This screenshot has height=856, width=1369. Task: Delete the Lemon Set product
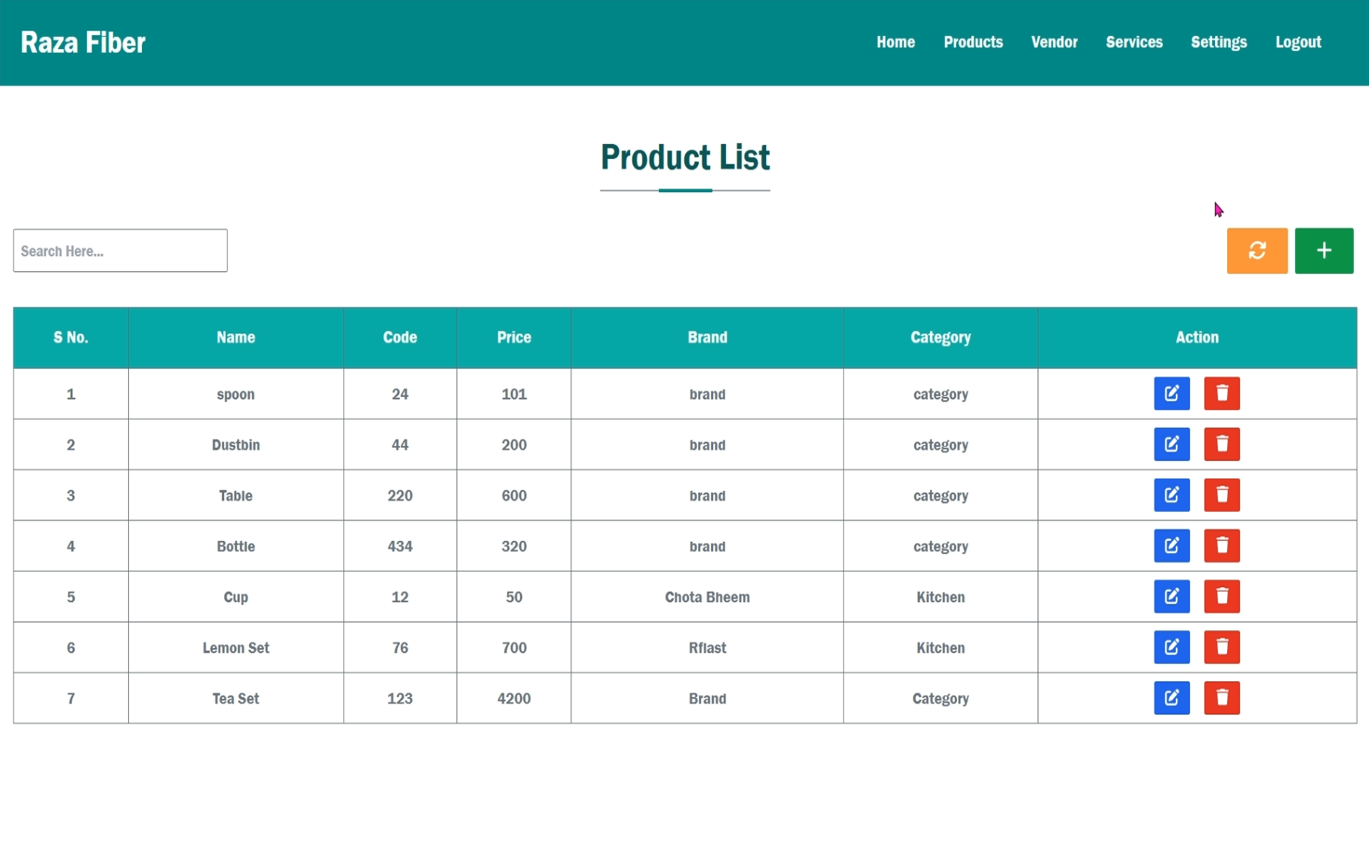(x=1221, y=647)
